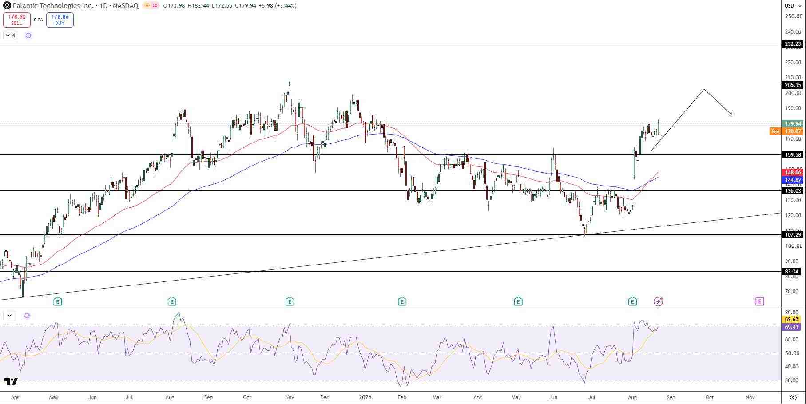
Task: Click the open value O173.98
Action: click(174, 6)
